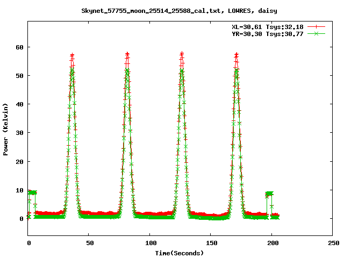344x258 pixels.
Task: Click the Time(Seconds) x-axis label
Action: (x=180, y=252)
